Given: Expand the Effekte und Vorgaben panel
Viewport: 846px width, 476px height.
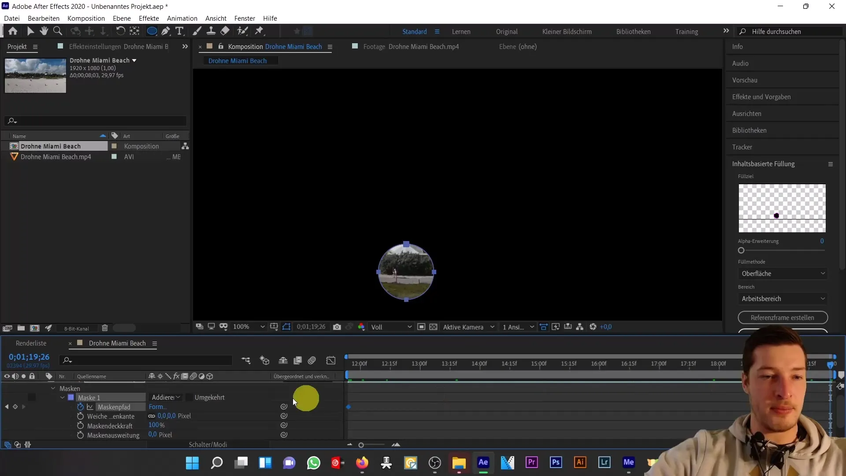Looking at the screenshot, I should pyautogui.click(x=761, y=97).
